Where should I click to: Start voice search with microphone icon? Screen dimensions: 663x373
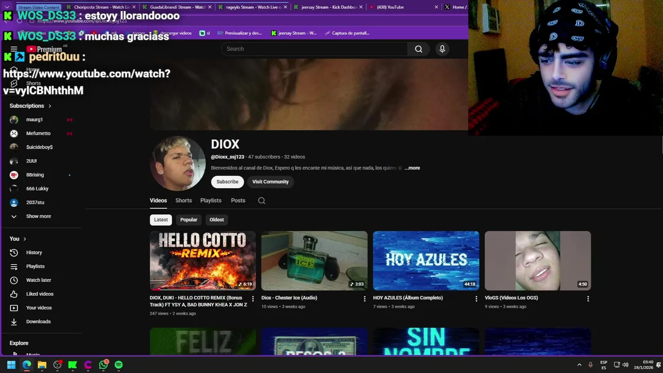click(x=442, y=49)
